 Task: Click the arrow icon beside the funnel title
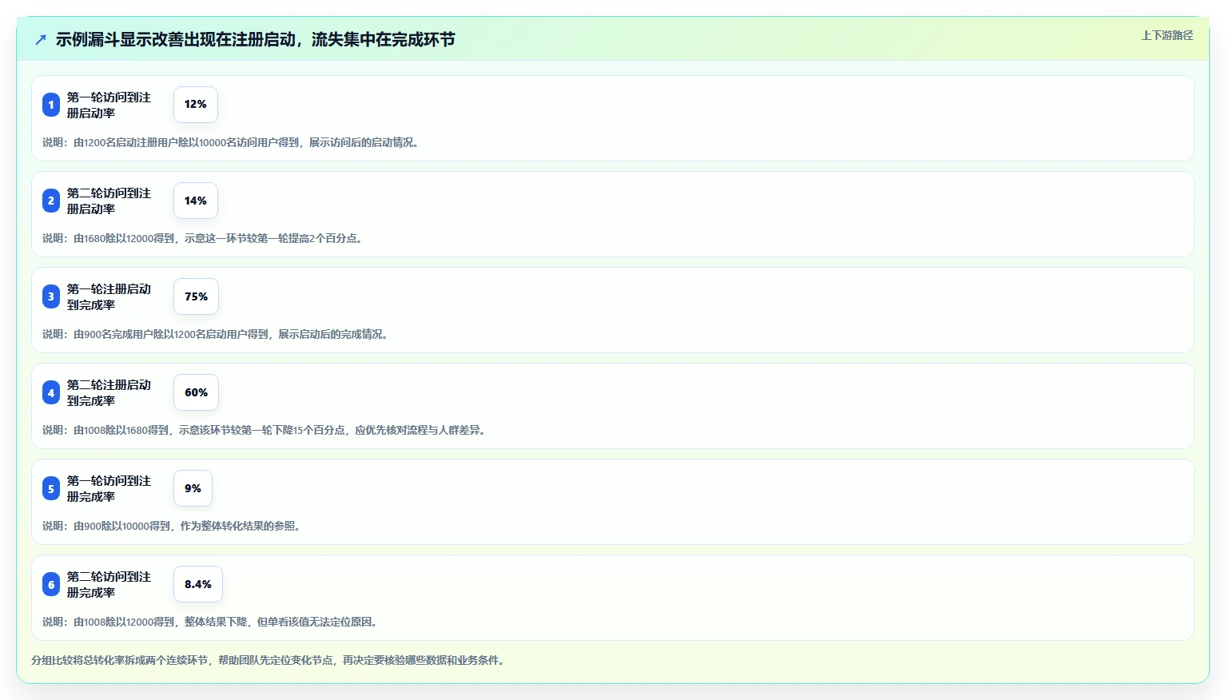pos(41,39)
